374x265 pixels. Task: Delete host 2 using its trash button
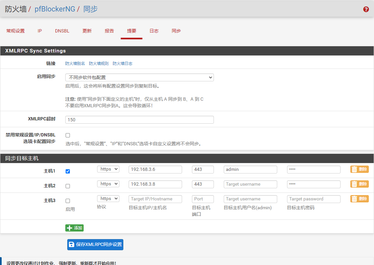tap(359, 184)
